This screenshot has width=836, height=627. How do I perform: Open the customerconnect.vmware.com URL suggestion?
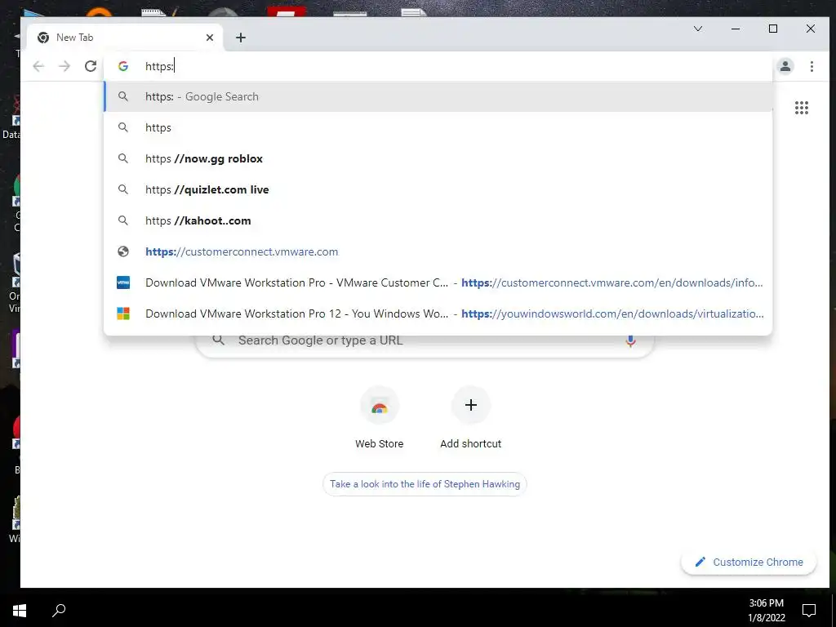[x=438, y=251]
